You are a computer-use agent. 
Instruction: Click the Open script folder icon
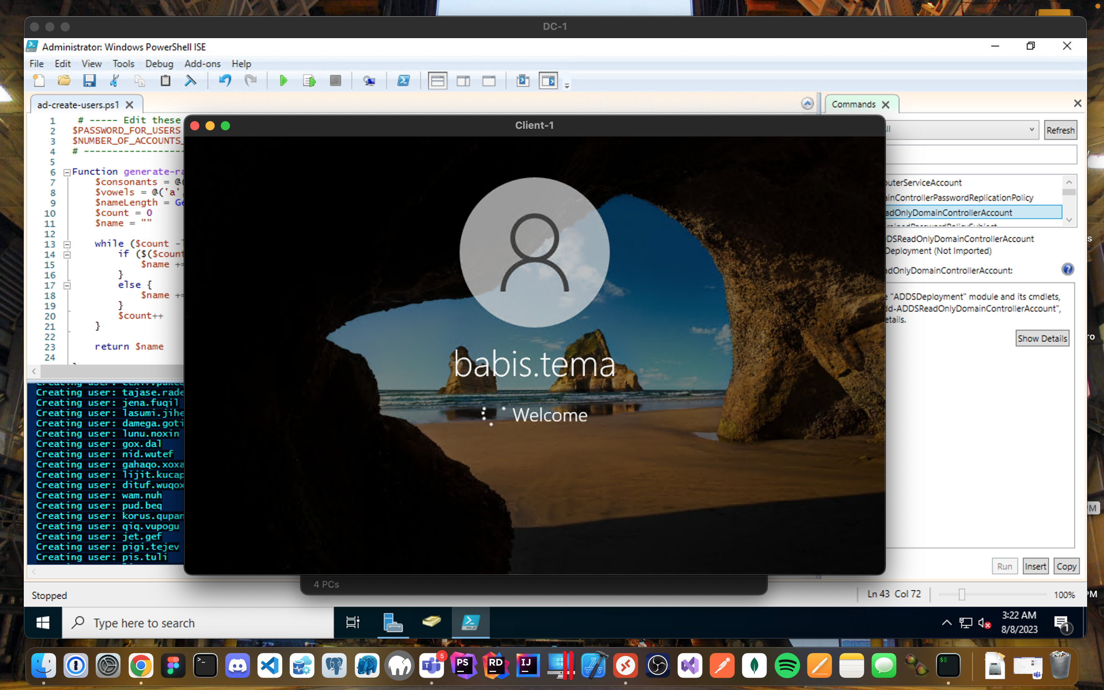point(64,81)
